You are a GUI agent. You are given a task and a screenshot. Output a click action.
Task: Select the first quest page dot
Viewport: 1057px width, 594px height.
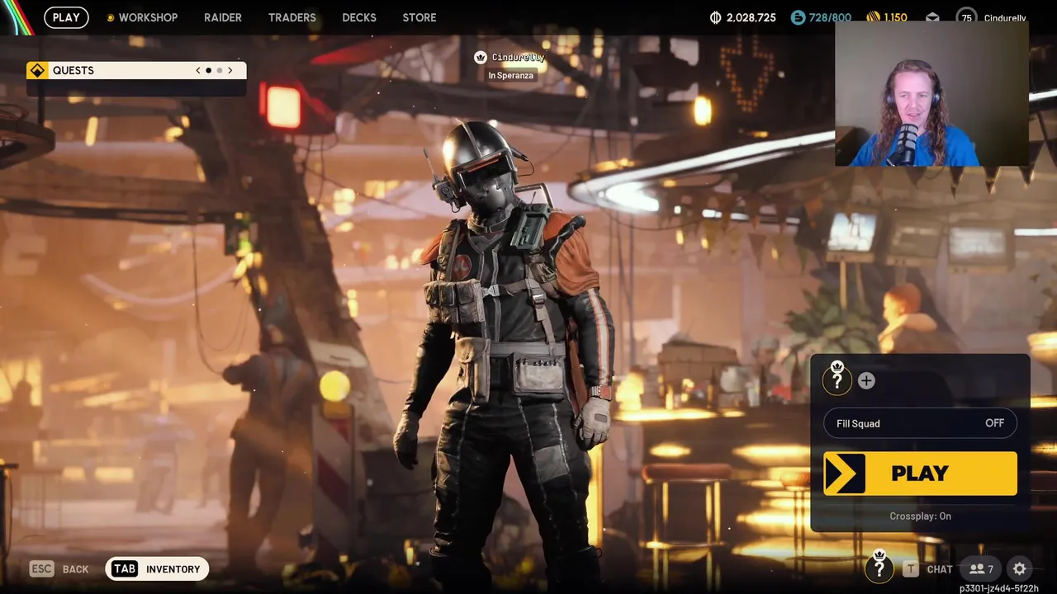[208, 70]
